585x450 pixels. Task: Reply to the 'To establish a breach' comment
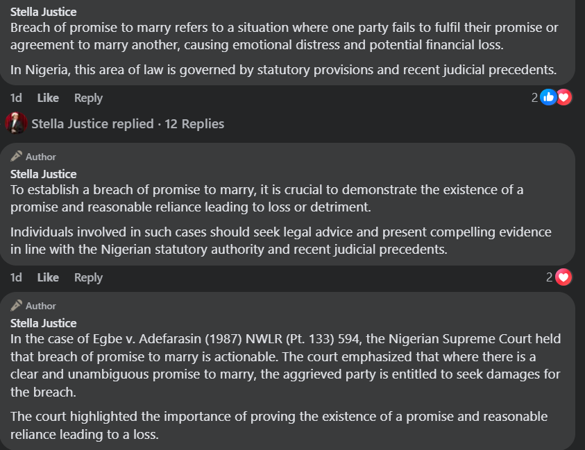(88, 277)
